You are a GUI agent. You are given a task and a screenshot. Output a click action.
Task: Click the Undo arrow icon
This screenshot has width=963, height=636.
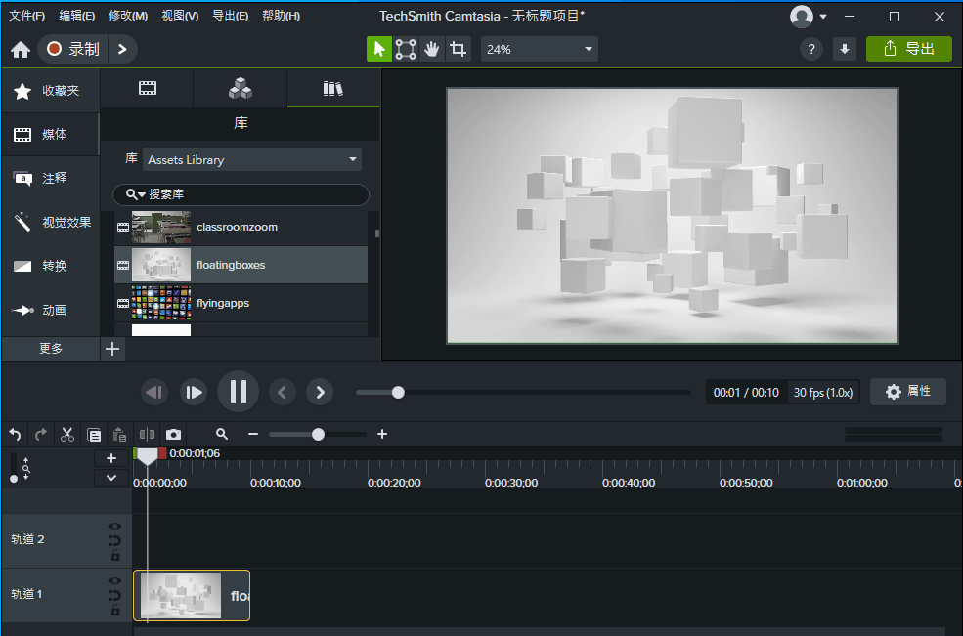click(15, 434)
